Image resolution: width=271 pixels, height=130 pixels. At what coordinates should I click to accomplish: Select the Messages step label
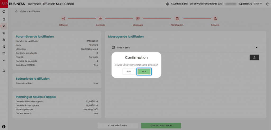tap(138, 25)
